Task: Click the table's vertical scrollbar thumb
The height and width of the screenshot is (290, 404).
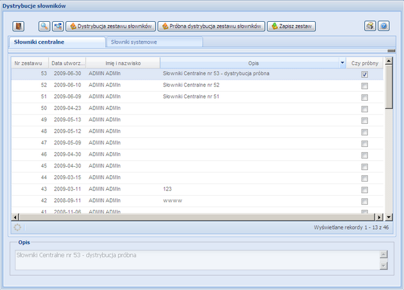Action: pyautogui.click(x=388, y=87)
